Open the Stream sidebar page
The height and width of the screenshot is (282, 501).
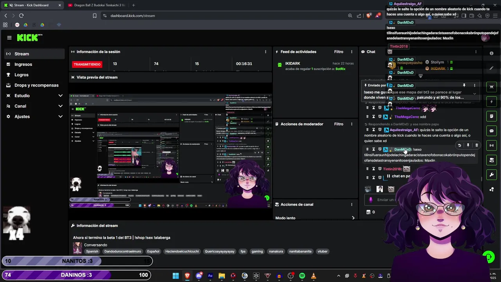(x=34, y=54)
